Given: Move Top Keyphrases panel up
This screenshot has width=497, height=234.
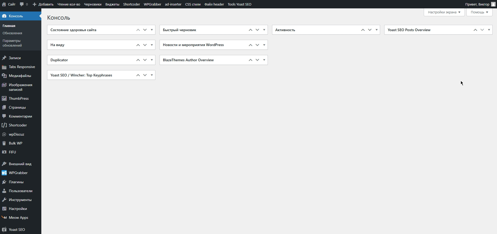Looking at the screenshot, I should click(x=138, y=75).
